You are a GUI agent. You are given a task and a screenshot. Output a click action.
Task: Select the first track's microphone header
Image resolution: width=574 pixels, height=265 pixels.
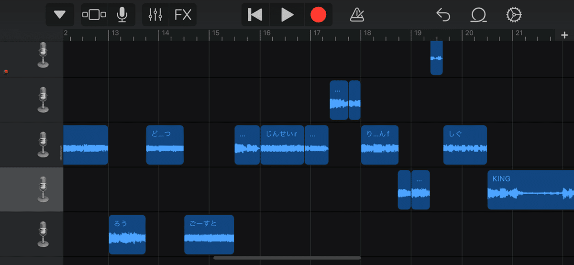[x=44, y=55]
